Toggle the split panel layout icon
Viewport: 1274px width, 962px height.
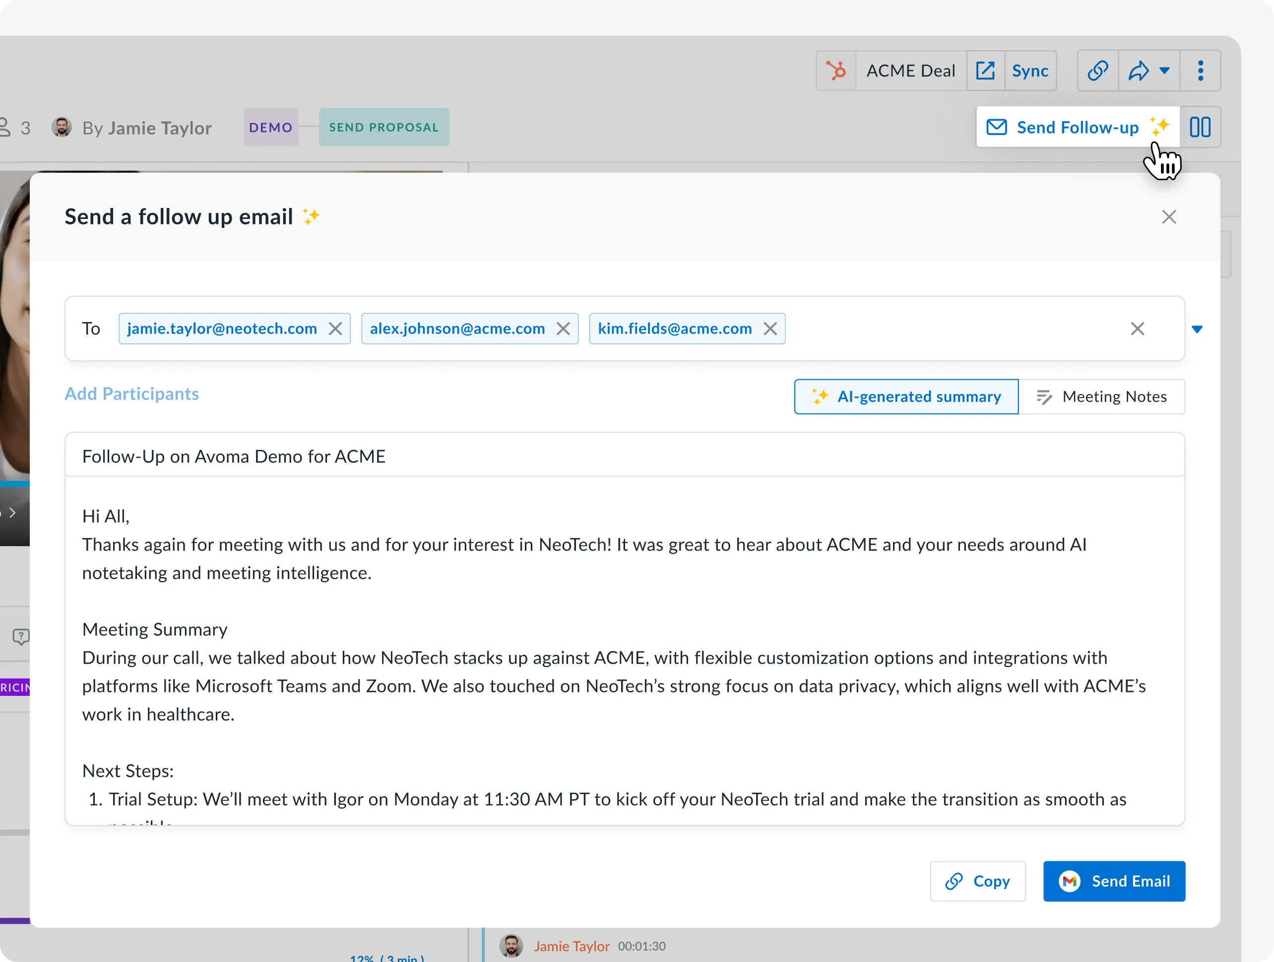[1200, 128]
